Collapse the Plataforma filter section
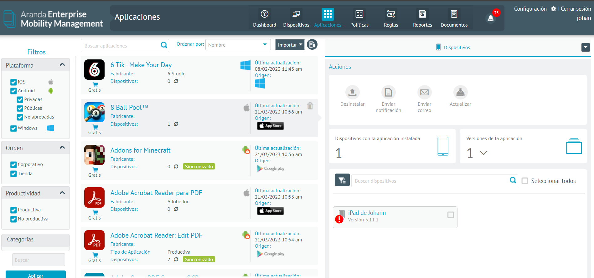The image size is (594, 278). [x=62, y=65]
